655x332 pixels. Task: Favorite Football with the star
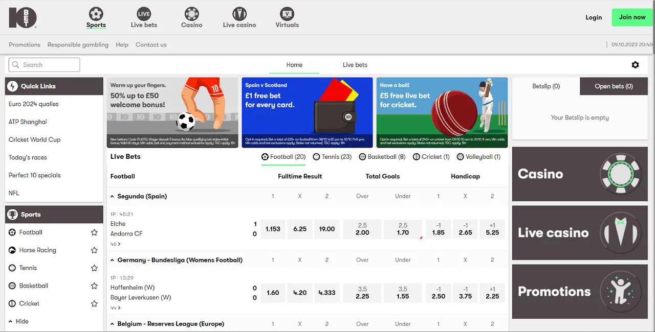tap(94, 232)
